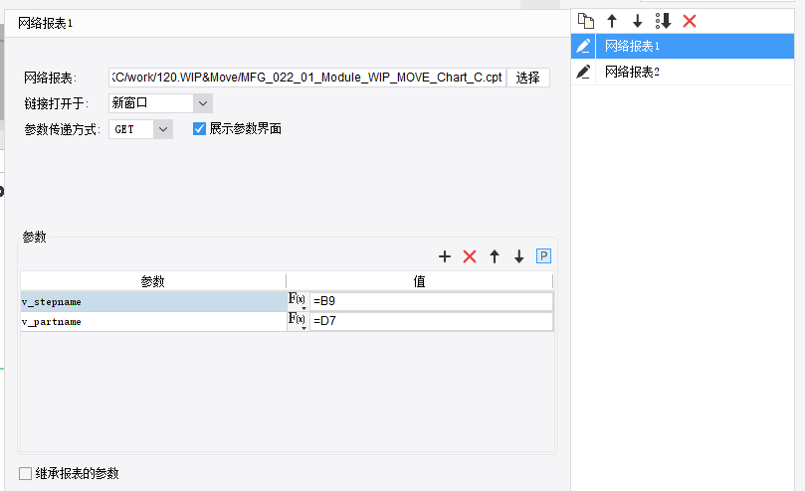Click the copy hyperlink icon above the report list

click(x=586, y=21)
